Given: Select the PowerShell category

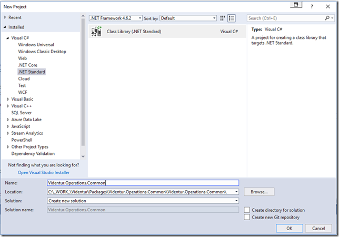Looking at the screenshot, I should tap(22, 140).
